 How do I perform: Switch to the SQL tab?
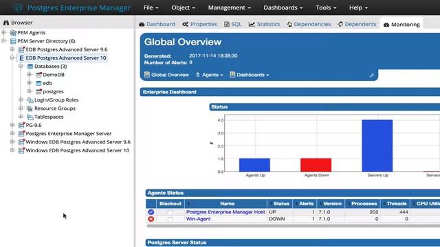point(232,25)
